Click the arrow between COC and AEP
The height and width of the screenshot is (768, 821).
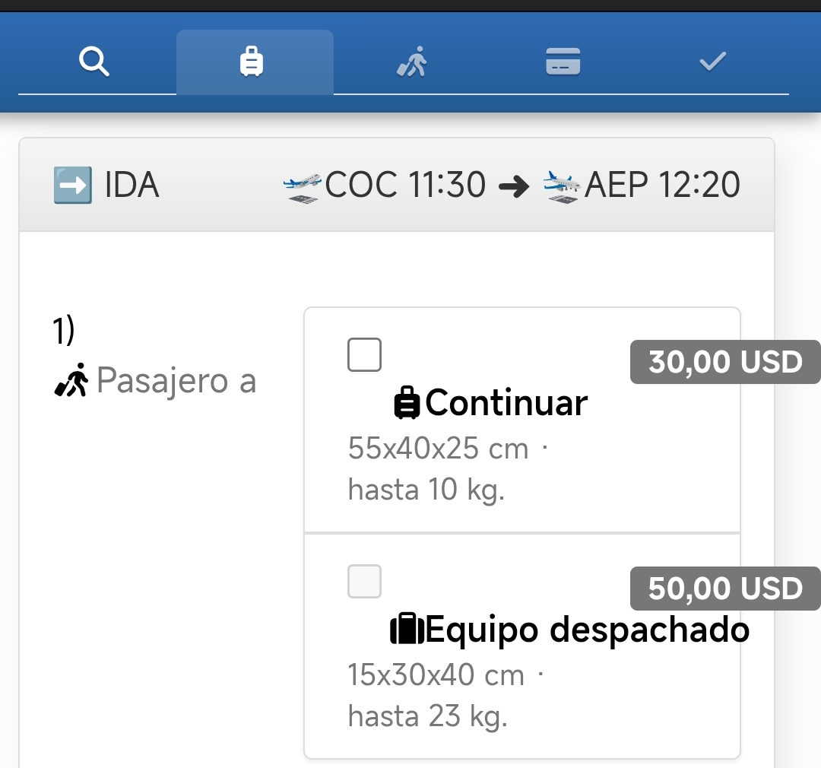(515, 187)
